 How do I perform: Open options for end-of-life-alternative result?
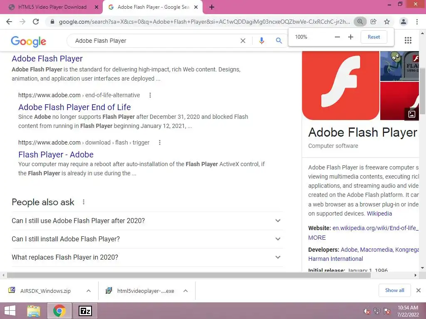pyautogui.click(x=150, y=95)
